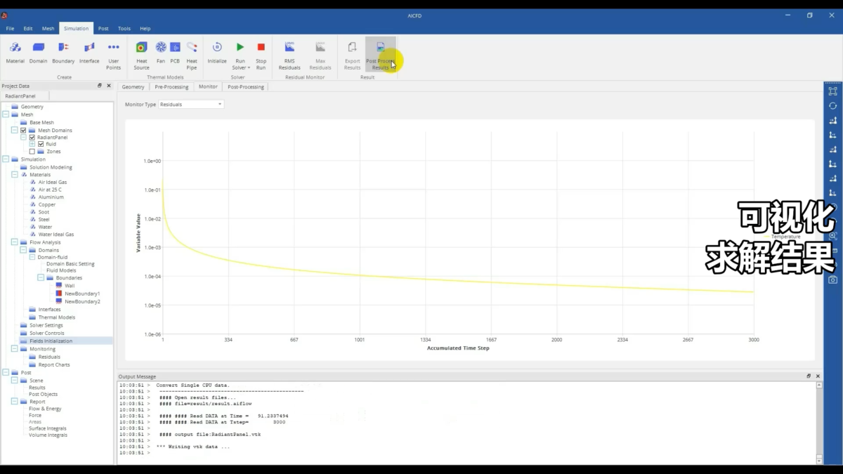This screenshot has width=843, height=474.
Task: Close the Output Message panel
Action: tap(818, 376)
